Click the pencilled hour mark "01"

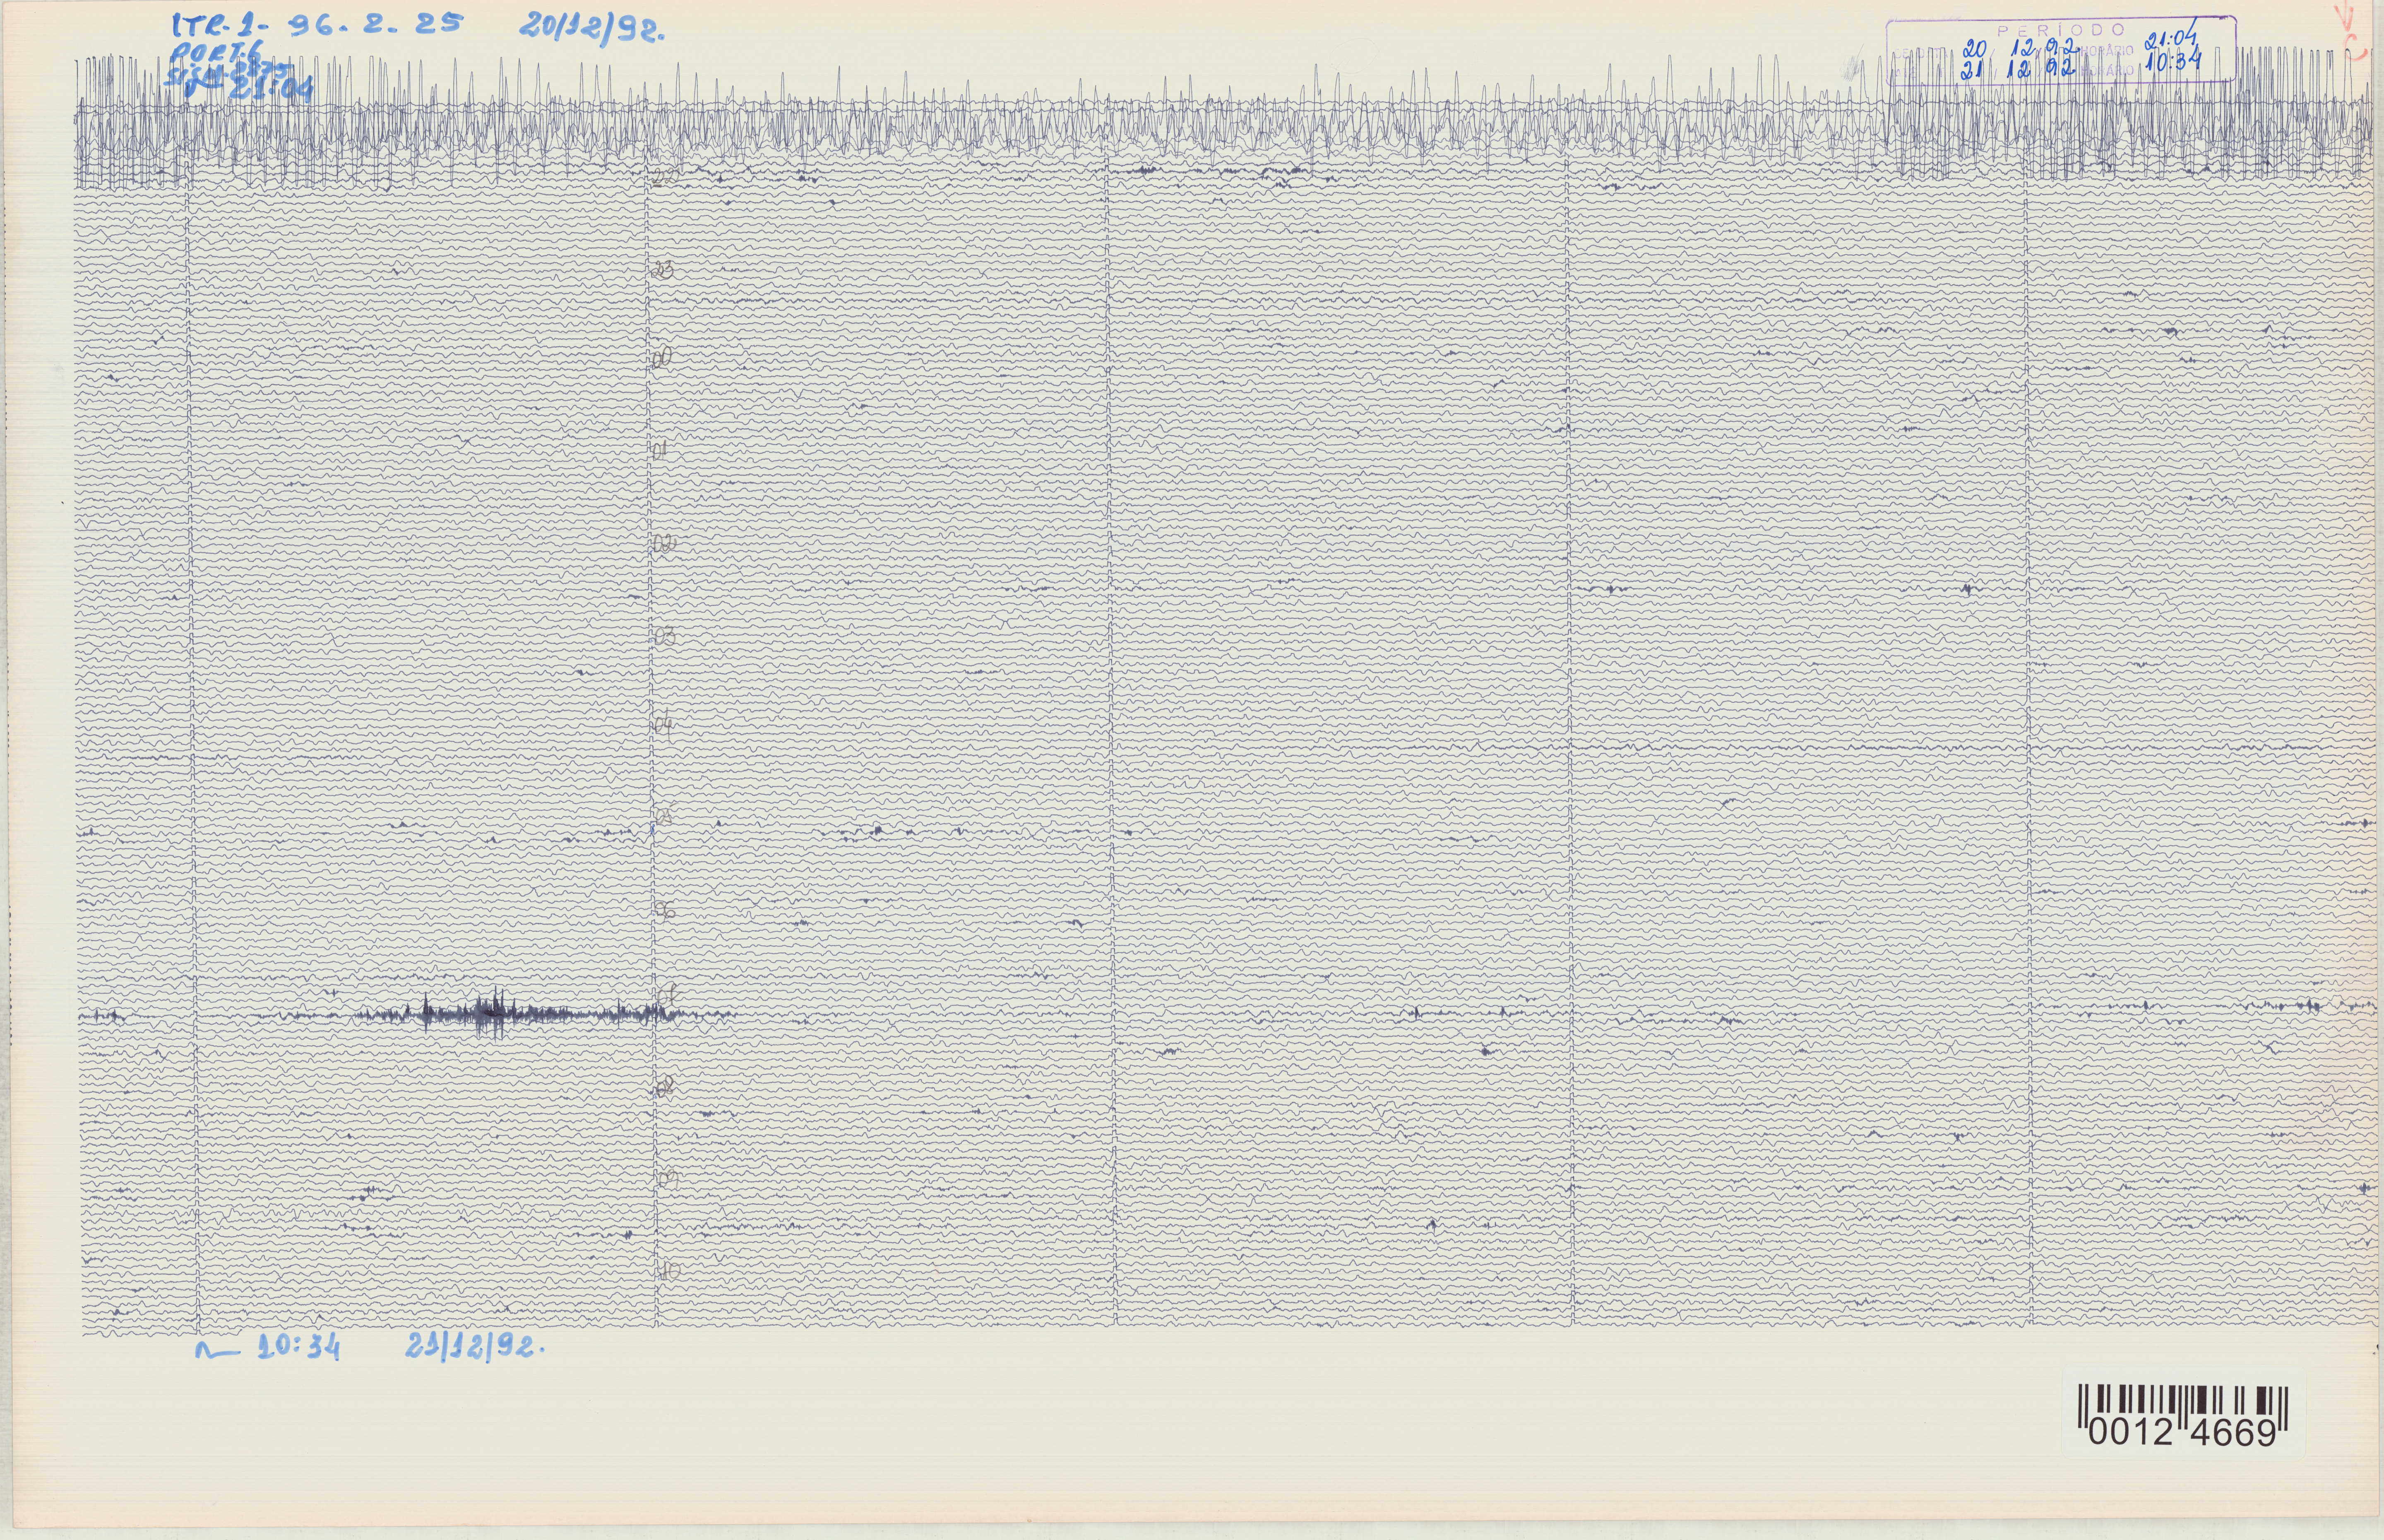click(x=660, y=451)
